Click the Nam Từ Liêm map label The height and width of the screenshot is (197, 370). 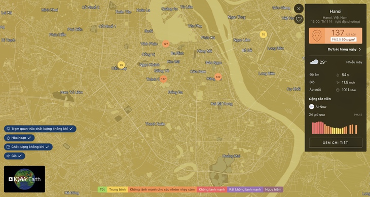71,92
